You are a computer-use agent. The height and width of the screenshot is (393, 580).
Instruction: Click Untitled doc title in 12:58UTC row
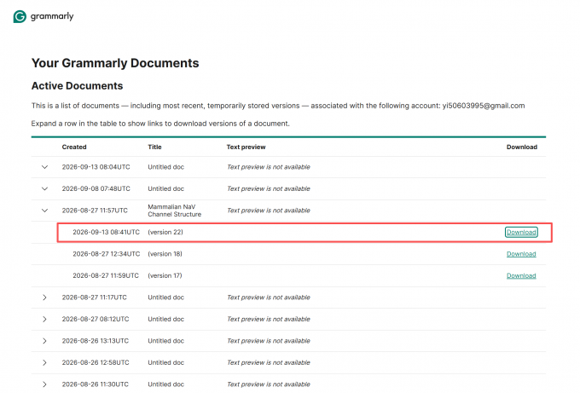(x=165, y=363)
